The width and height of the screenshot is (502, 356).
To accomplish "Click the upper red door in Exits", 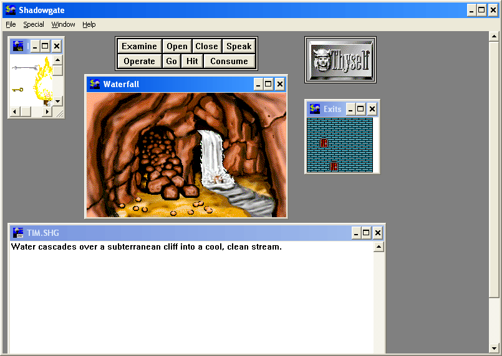I will click(324, 143).
